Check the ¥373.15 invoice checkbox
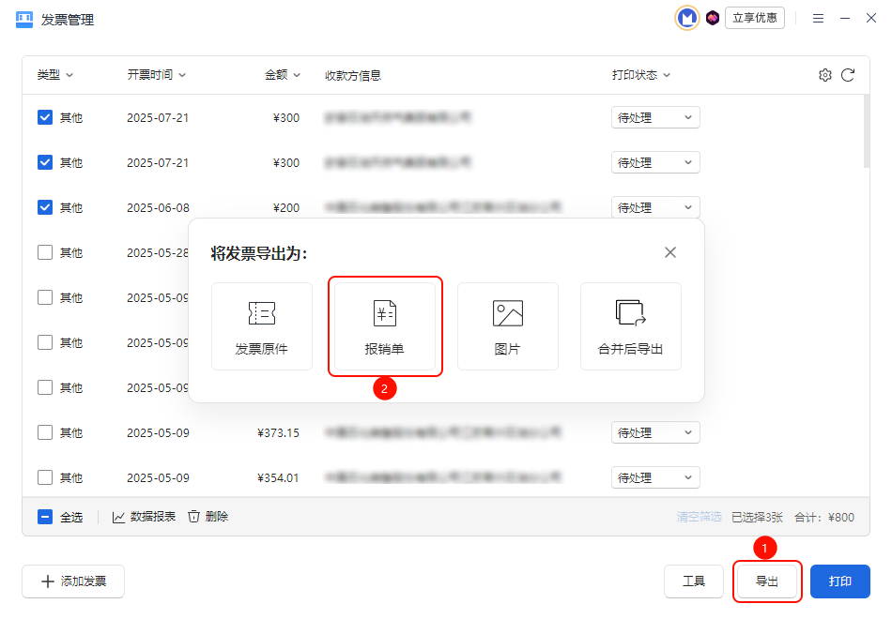This screenshot has width=892, height=619. 45,432
